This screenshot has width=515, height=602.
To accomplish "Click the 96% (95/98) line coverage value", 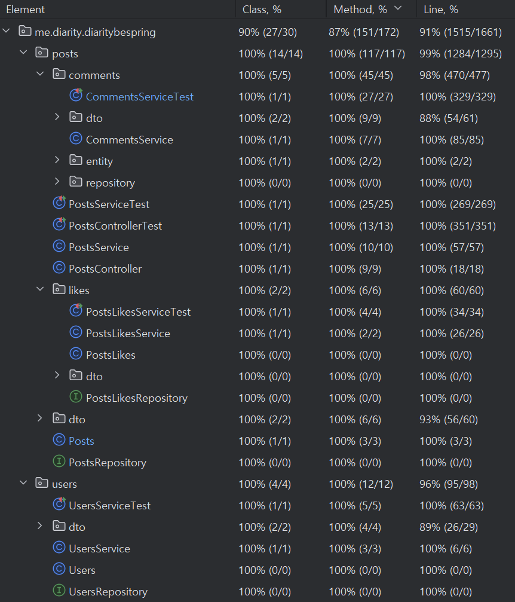I will click(449, 484).
